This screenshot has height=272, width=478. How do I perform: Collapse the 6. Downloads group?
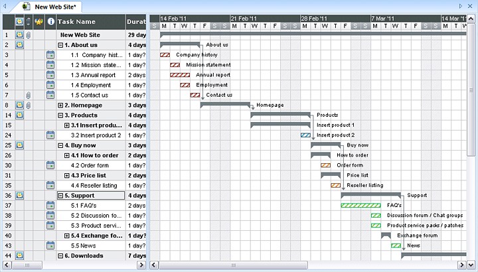[60, 256]
